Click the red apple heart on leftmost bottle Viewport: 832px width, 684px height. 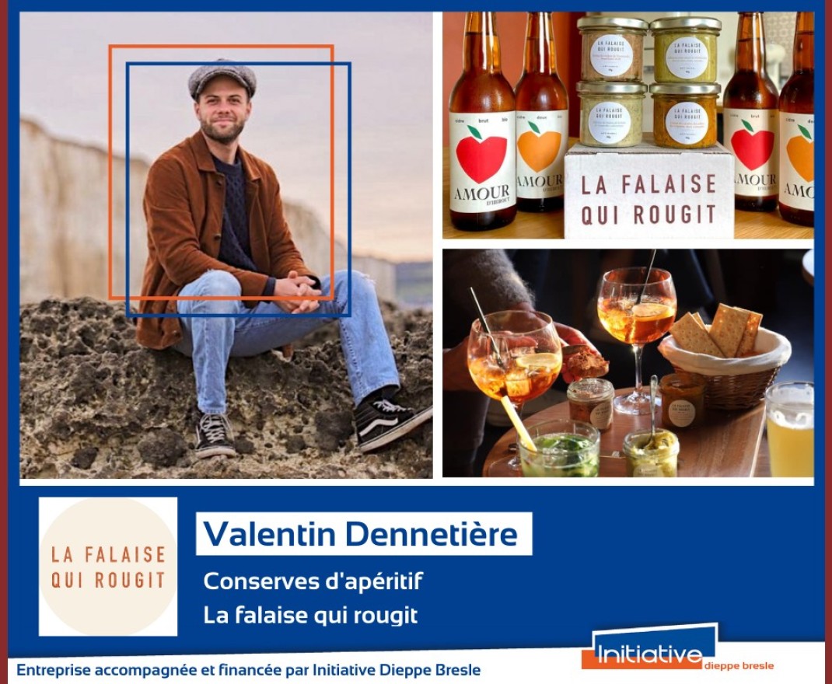(x=481, y=157)
